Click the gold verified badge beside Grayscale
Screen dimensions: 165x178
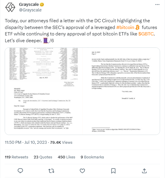(x=42, y=5)
